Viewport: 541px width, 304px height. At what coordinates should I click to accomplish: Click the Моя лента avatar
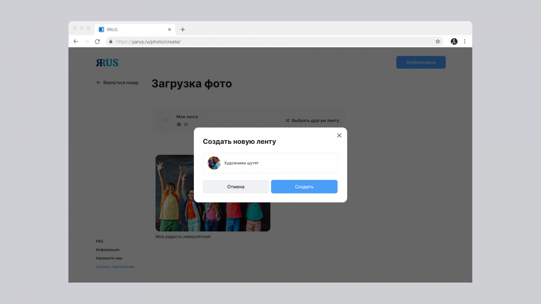[x=165, y=120]
